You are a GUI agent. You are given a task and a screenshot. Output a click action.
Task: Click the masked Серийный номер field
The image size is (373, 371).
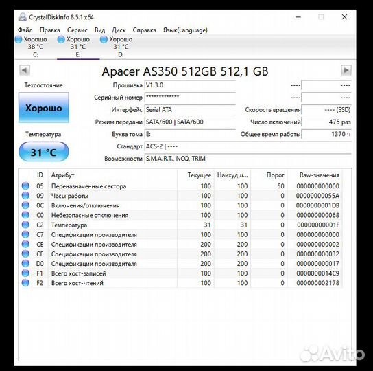click(190, 98)
